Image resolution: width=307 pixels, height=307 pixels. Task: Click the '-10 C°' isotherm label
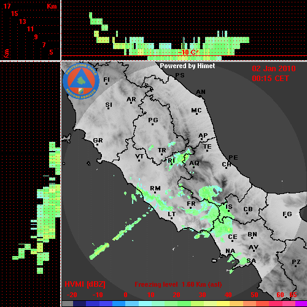pyautogui.click(x=188, y=52)
